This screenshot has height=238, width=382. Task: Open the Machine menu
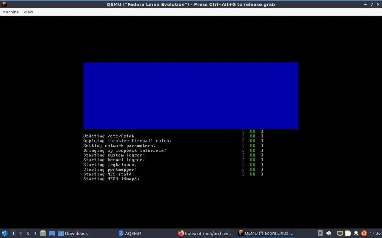[x=10, y=12]
